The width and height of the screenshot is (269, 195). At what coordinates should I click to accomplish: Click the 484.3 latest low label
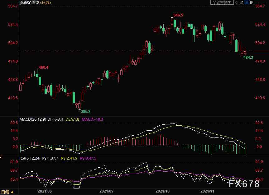[248, 58]
